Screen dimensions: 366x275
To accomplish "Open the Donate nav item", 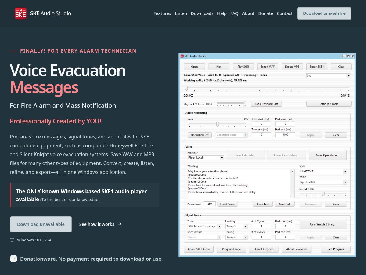I will click(266, 13).
